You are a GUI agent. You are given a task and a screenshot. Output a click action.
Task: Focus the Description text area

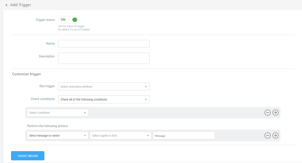(x=104, y=58)
